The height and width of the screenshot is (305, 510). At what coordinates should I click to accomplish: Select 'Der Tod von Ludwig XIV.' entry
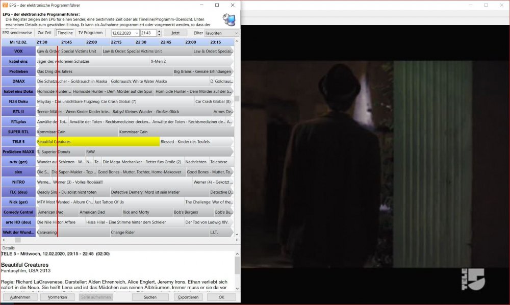click(209, 222)
